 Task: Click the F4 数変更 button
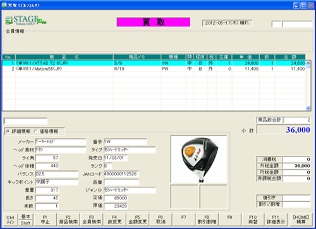click(x=114, y=220)
